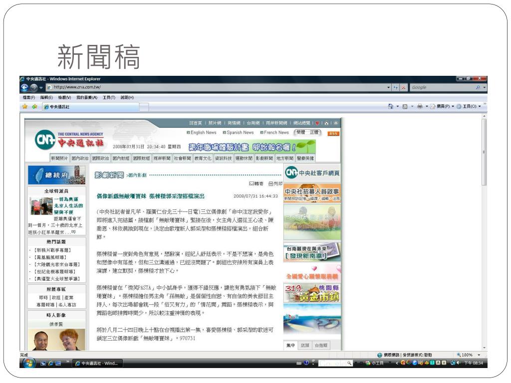Select the 國內政治 navigation tab
Image resolution: width=511 pixels, height=383 pixels.
[80, 158]
